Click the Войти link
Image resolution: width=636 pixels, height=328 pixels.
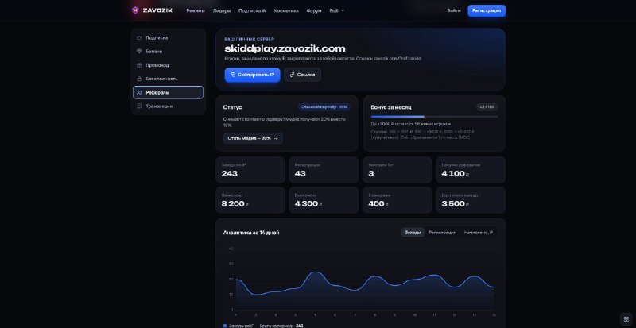click(x=453, y=10)
